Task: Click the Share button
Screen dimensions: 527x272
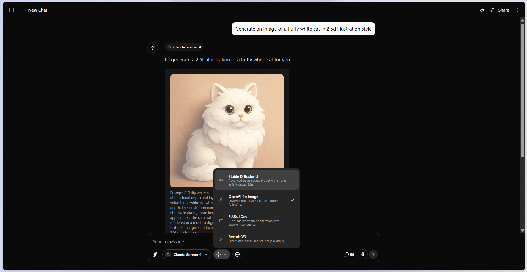Action: point(500,10)
